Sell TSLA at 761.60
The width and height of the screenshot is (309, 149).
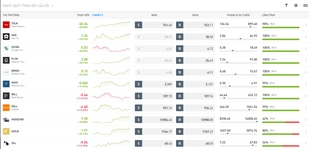tap(154, 25)
